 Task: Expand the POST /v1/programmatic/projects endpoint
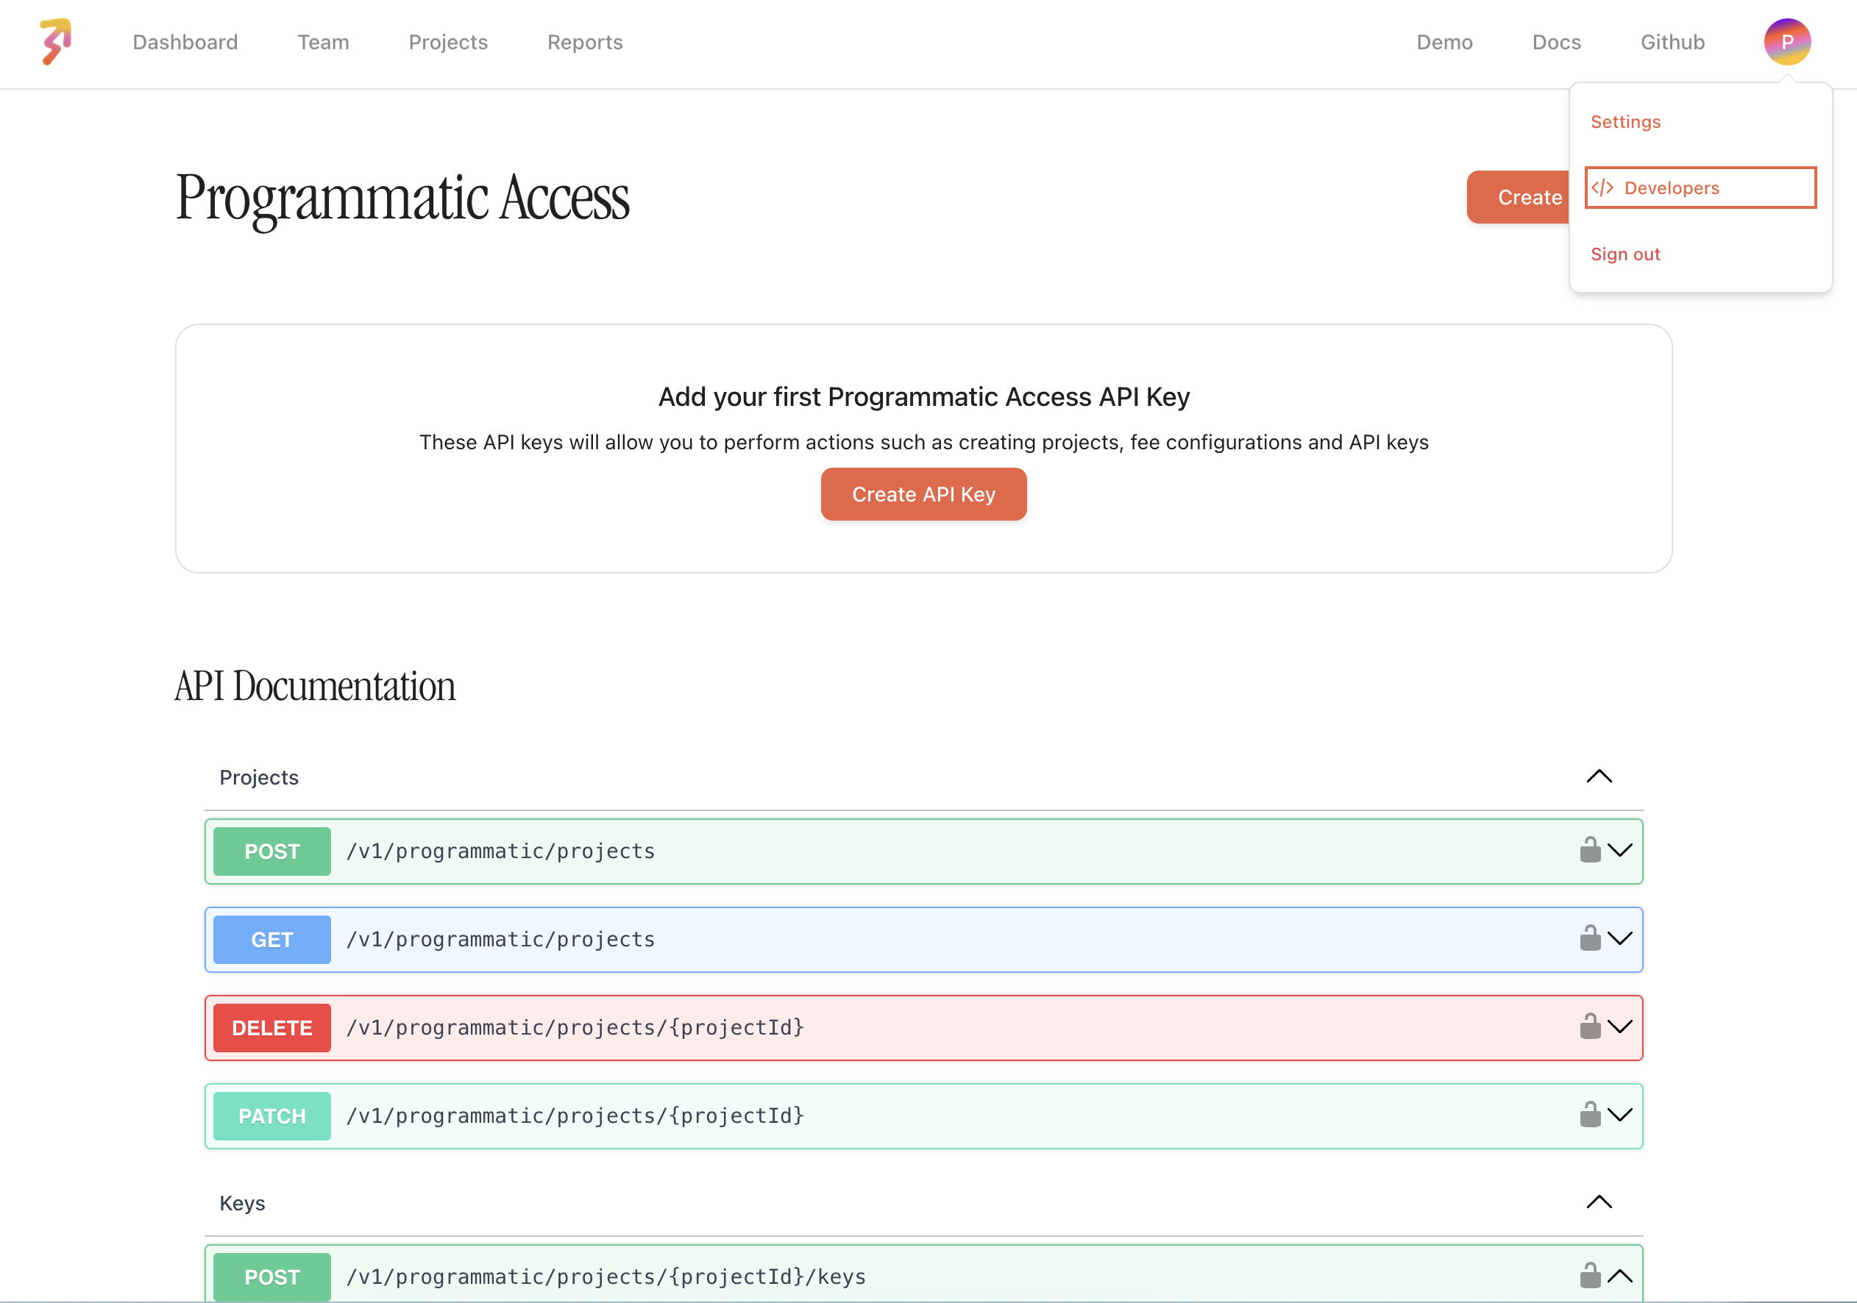pyautogui.click(x=1620, y=850)
